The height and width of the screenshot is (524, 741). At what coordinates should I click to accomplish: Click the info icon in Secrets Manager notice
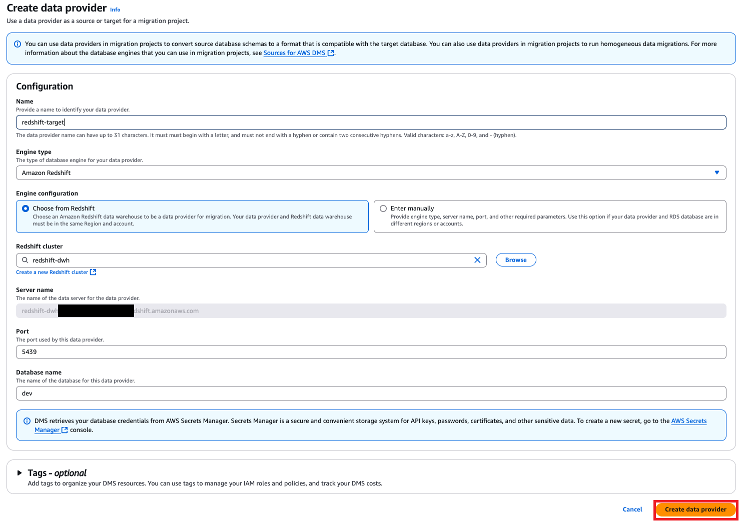coord(27,421)
